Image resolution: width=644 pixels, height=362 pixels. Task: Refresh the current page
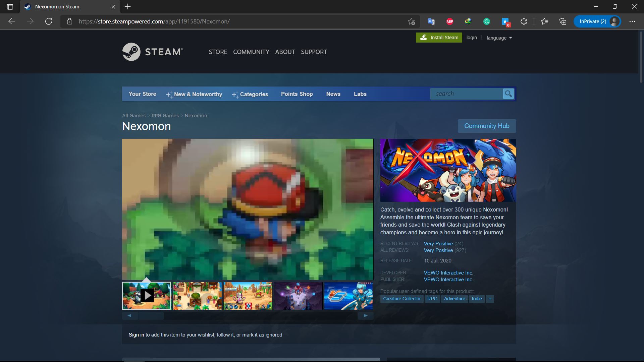click(49, 21)
